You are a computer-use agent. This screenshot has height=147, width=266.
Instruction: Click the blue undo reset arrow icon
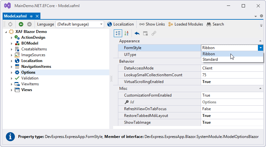(x=137, y=33)
